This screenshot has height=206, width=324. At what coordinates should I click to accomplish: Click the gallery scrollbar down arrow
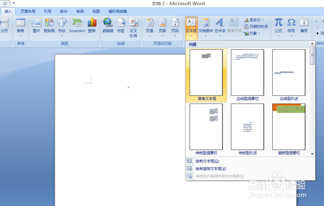tap(312, 154)
